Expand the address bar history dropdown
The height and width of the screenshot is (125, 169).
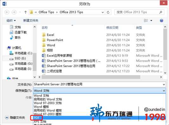point(103,12)
